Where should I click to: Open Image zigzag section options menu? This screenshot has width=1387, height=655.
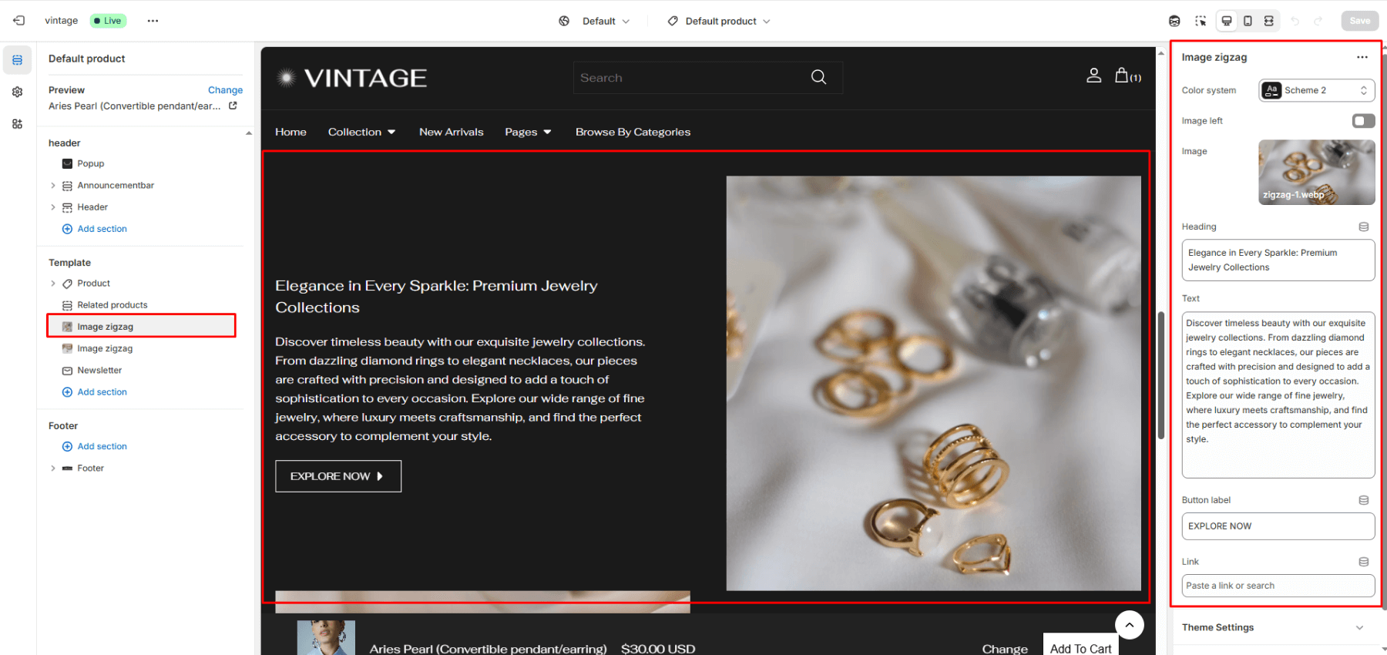[1362, 57]
